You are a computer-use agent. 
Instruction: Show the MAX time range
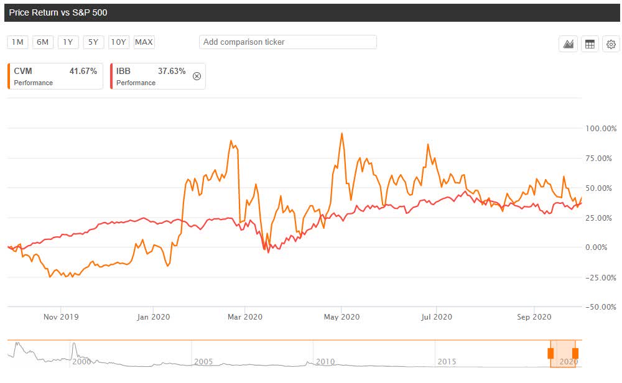tap(144, 42)
